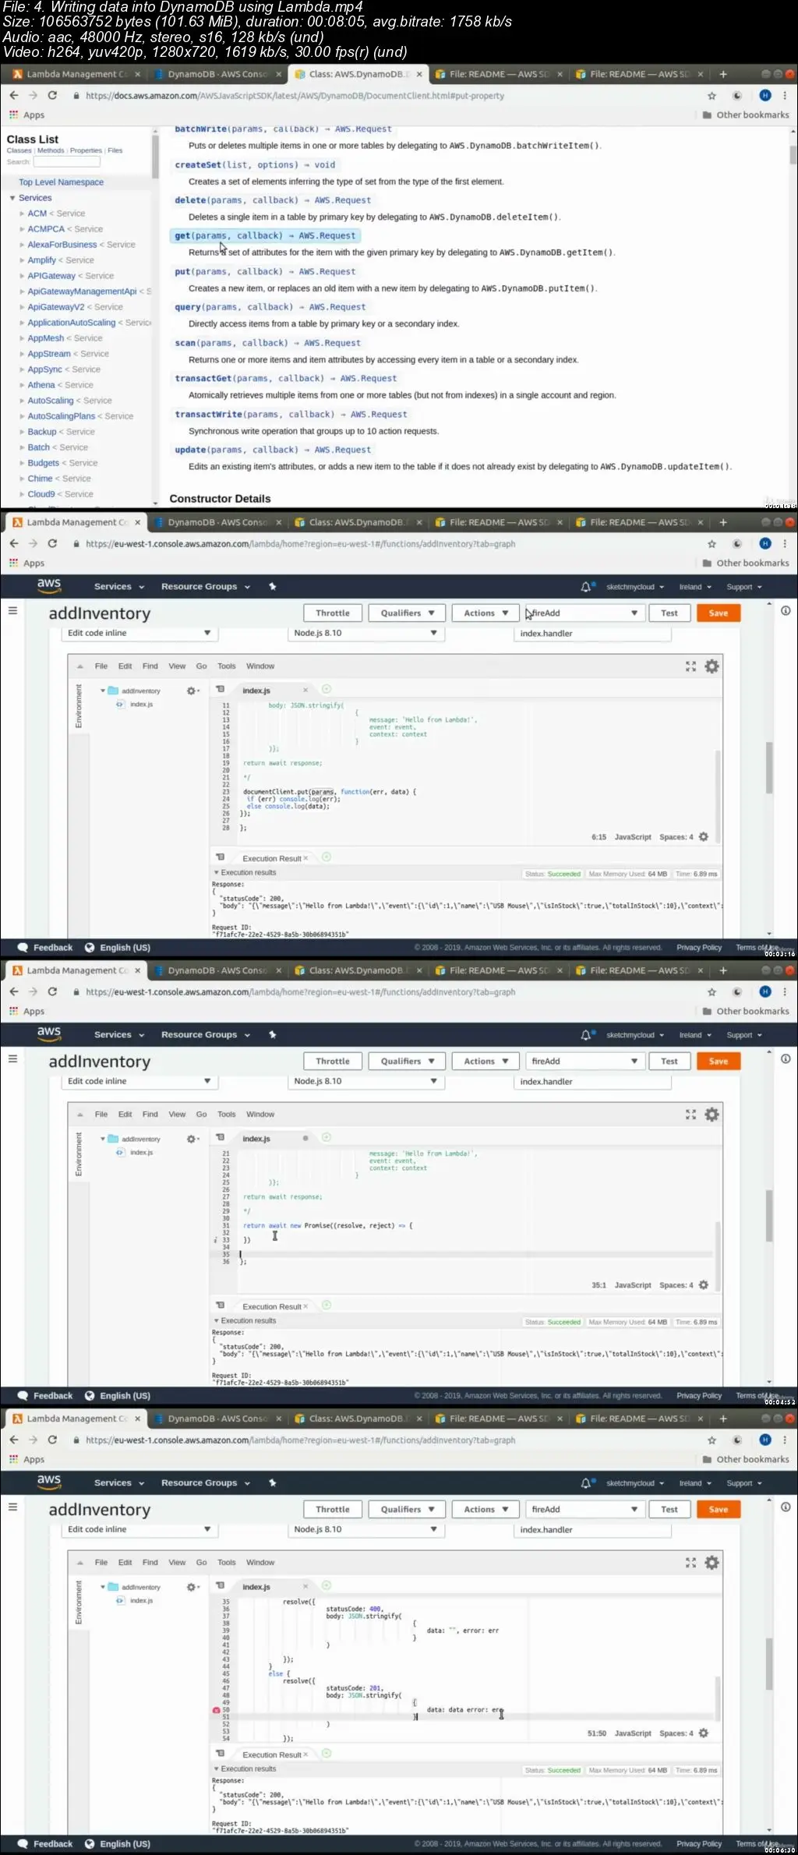
Task: Click the Test button in the second frame
Action: (669, 613)
